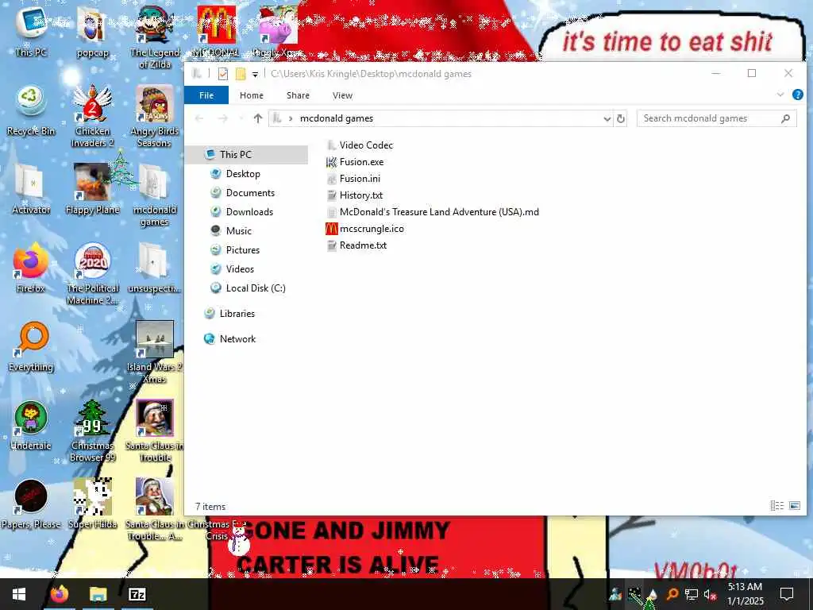The image size is (813, 610).
Task: Switch to details view layout
Action: (776, 506)
